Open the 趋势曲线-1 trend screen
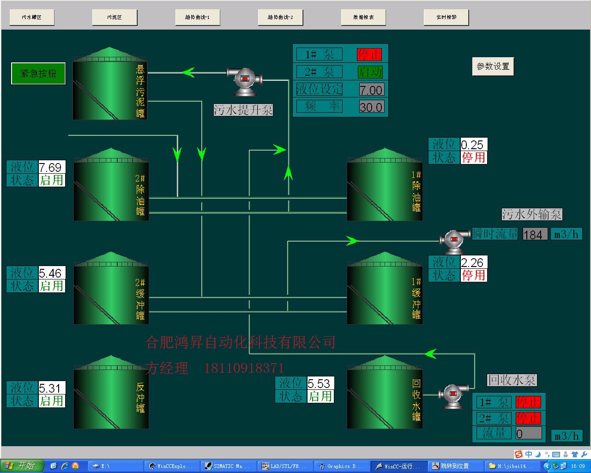This screenshot has height=473, width=591. pos(197,18)
